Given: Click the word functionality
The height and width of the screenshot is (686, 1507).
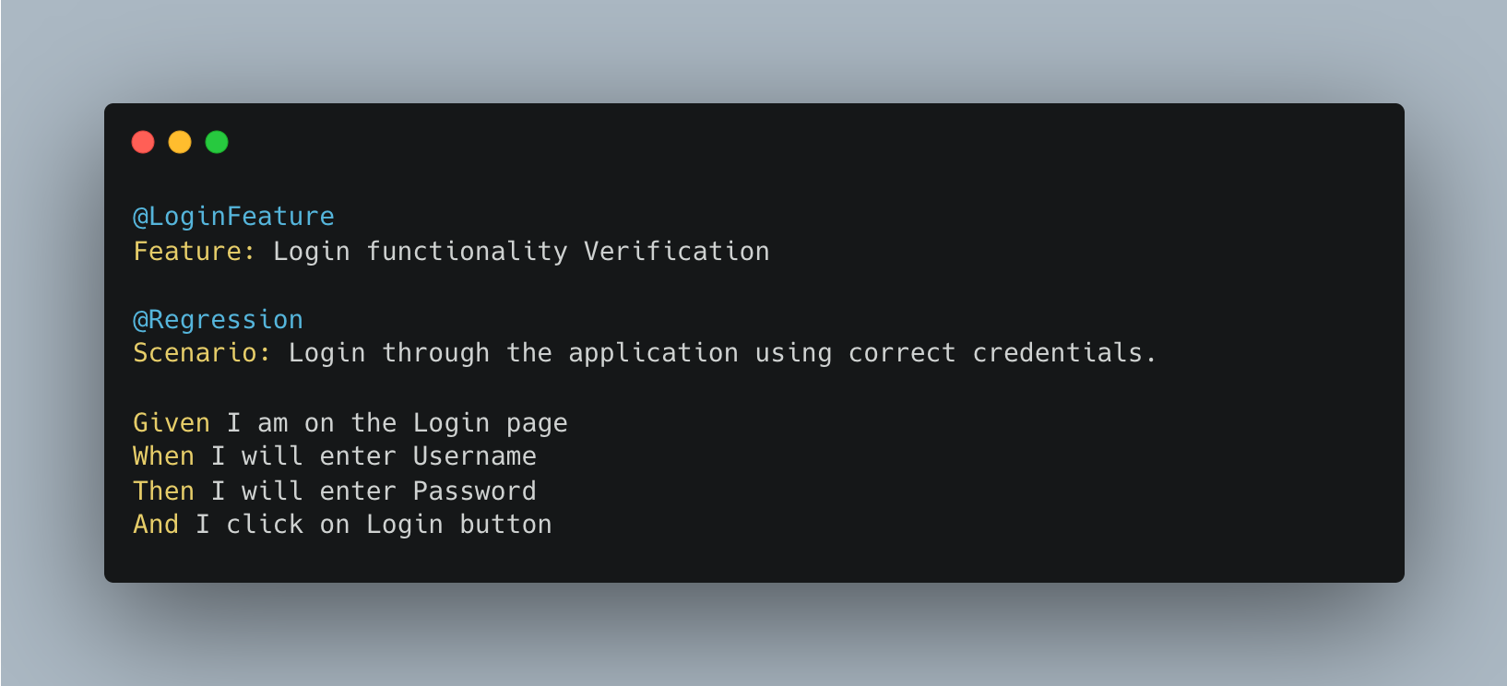Looking at the screenshot, I should (467, 251).
